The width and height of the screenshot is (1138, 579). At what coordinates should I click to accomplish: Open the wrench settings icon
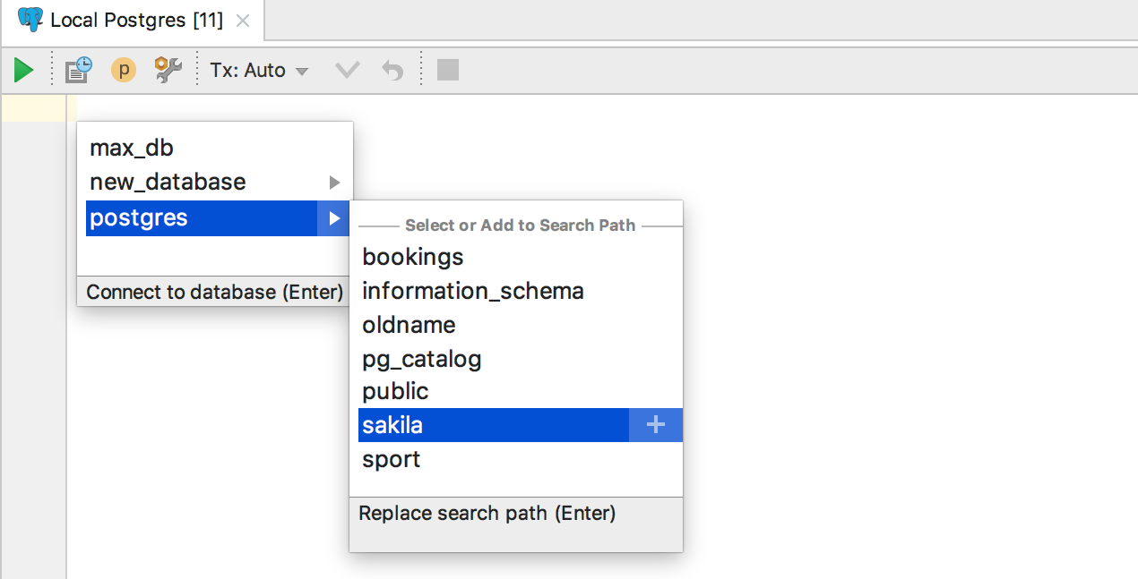[x=168, y=70]
